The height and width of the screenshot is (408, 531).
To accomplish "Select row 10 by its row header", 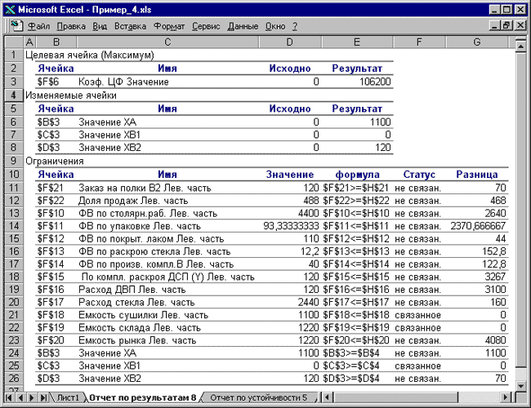I will pyautogui.click(x=12, y=174).
